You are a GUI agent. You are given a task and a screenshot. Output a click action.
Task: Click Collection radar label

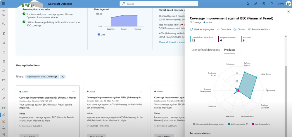point(212,106)
